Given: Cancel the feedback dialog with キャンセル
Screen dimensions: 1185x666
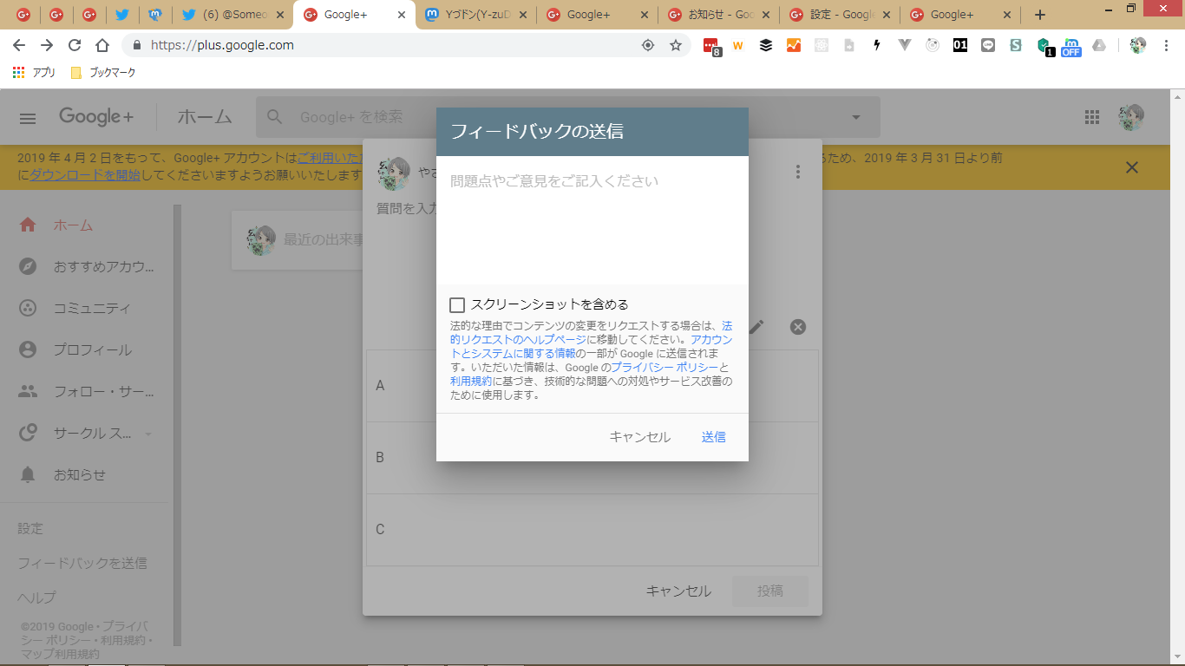Looking at the screenshot, I should coord(639,437).
